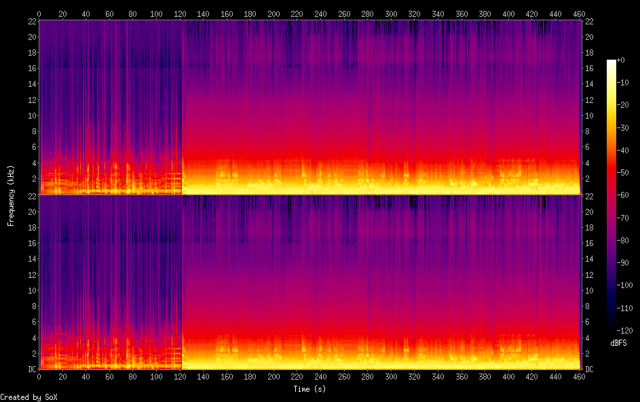Click the top-right 22 kHz frequency label

[x=589, y=22]
